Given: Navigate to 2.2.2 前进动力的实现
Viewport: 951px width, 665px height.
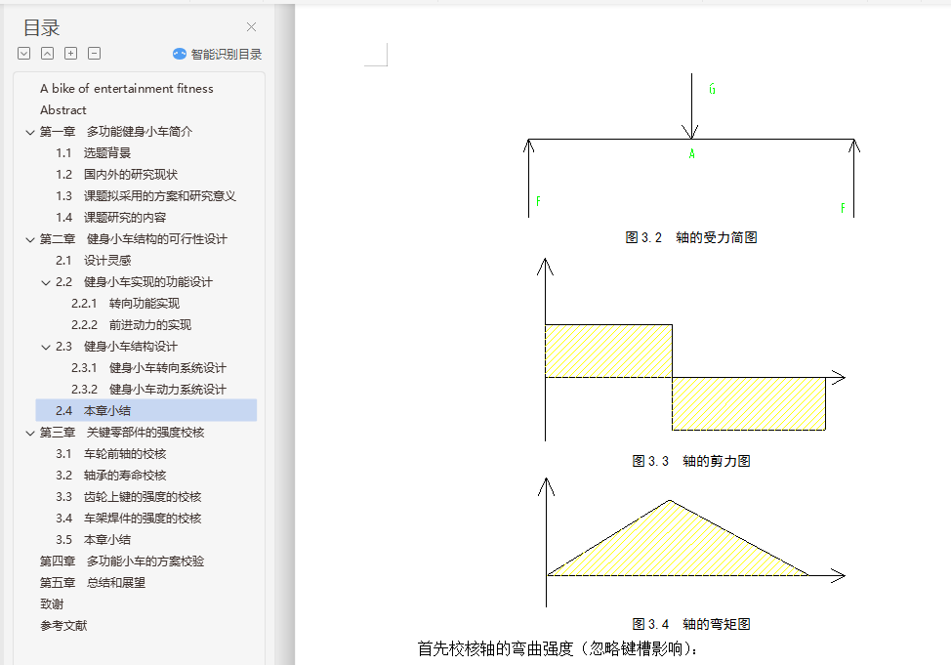Looking at the screenshot, I should pos(131,325).
